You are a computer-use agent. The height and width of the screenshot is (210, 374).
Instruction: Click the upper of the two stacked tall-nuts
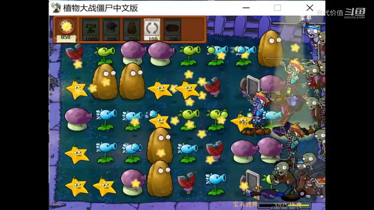(160, 145)
